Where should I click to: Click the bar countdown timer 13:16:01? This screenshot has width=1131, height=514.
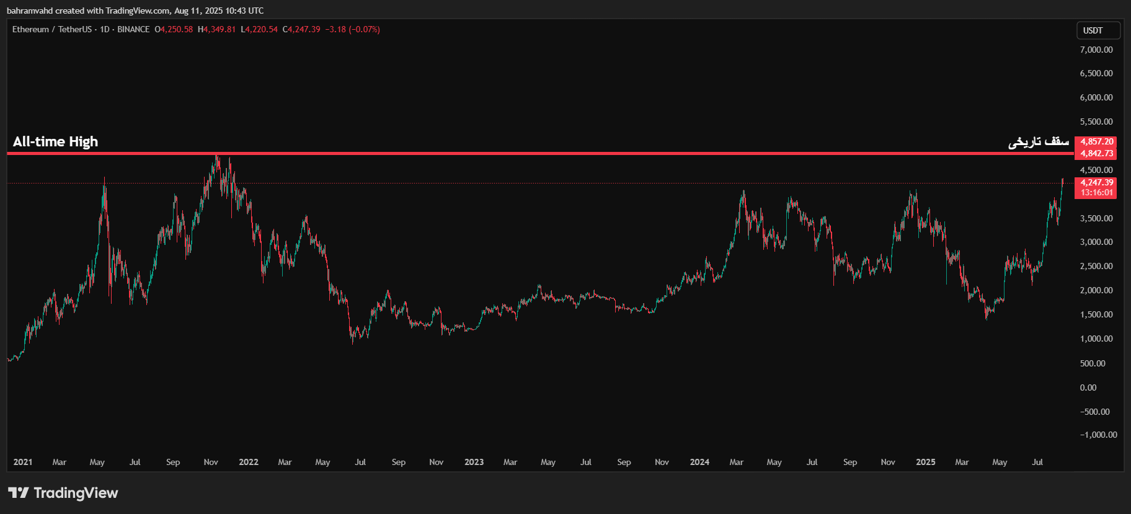(1096, 193)
